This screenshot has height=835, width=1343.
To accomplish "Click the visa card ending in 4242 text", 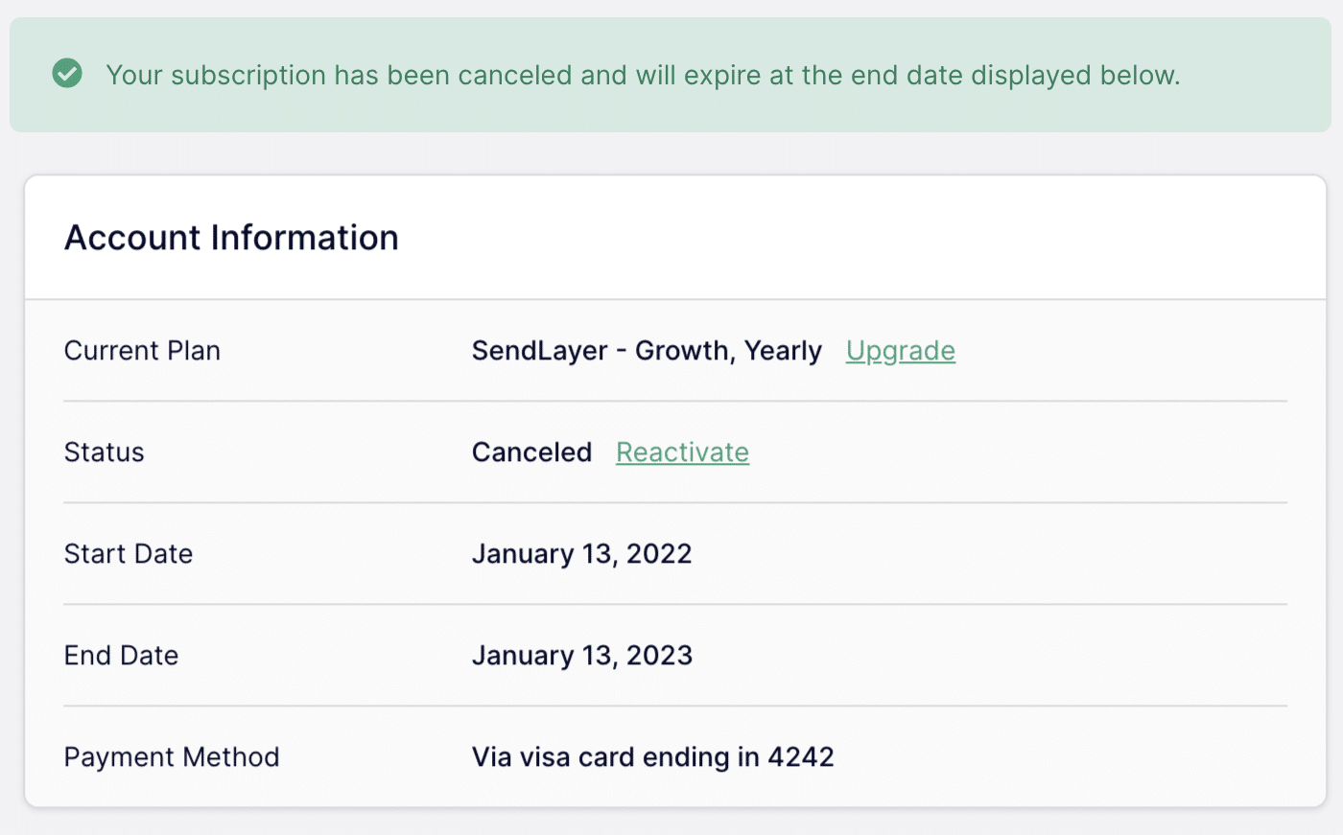I will [652, 756].
